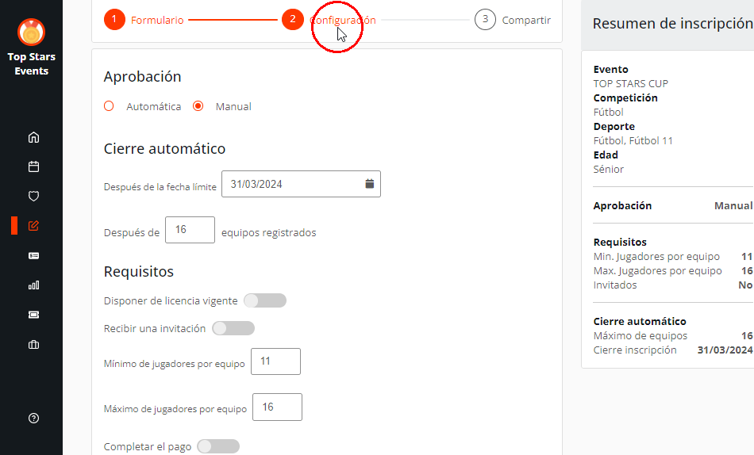Open the payment card icon in sidebar

pos(33,255)
